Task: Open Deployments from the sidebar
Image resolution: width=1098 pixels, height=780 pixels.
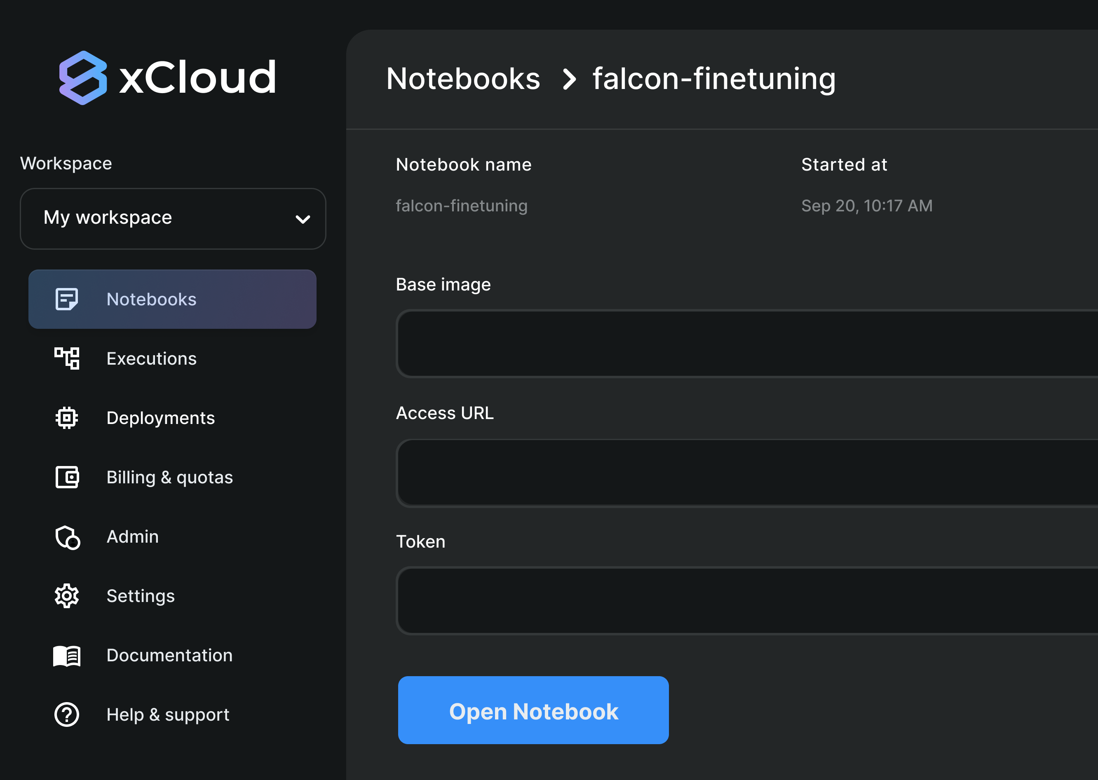Action: (x=160, y=418)
